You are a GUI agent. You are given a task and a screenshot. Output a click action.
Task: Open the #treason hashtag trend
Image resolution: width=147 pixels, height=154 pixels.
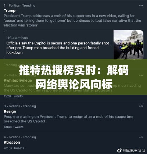[x=12, y=143]
